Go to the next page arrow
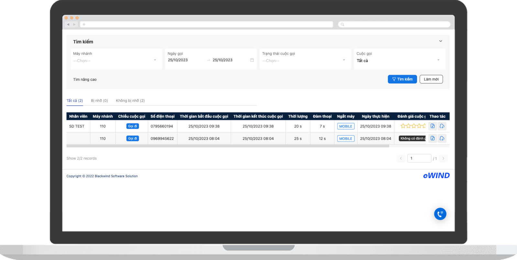The image size is (517, 260). tap(443, 158)
